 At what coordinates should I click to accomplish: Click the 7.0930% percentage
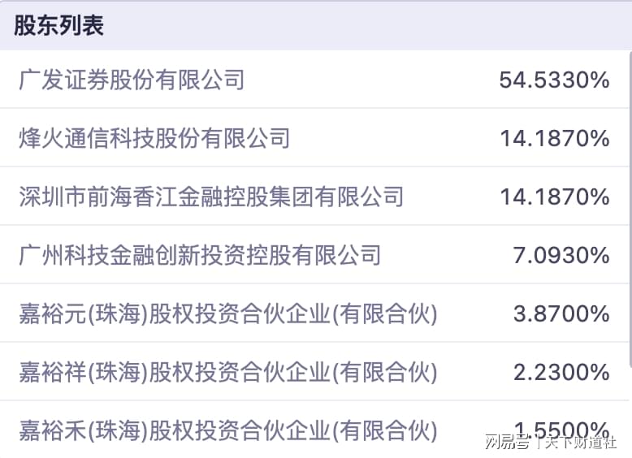[561, 255]
